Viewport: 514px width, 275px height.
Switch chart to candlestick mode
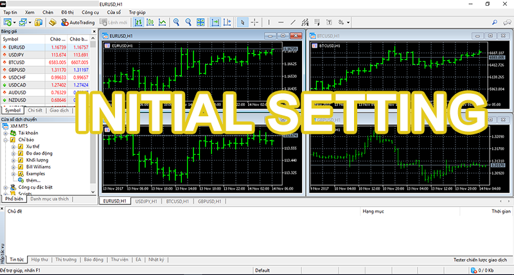tap(150, 22)
